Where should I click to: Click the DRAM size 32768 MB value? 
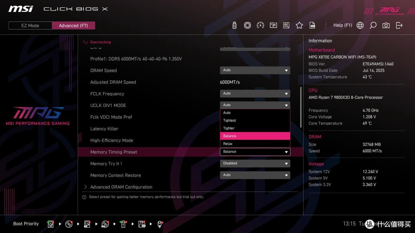pyautogui.click(x=372, y=144)
